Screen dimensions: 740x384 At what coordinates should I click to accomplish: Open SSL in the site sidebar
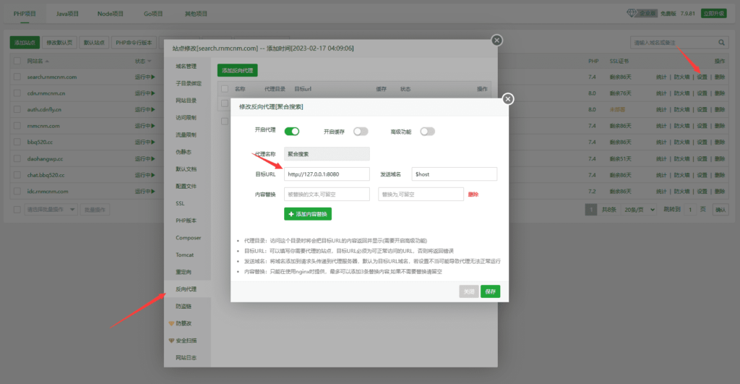coord(180,204)
